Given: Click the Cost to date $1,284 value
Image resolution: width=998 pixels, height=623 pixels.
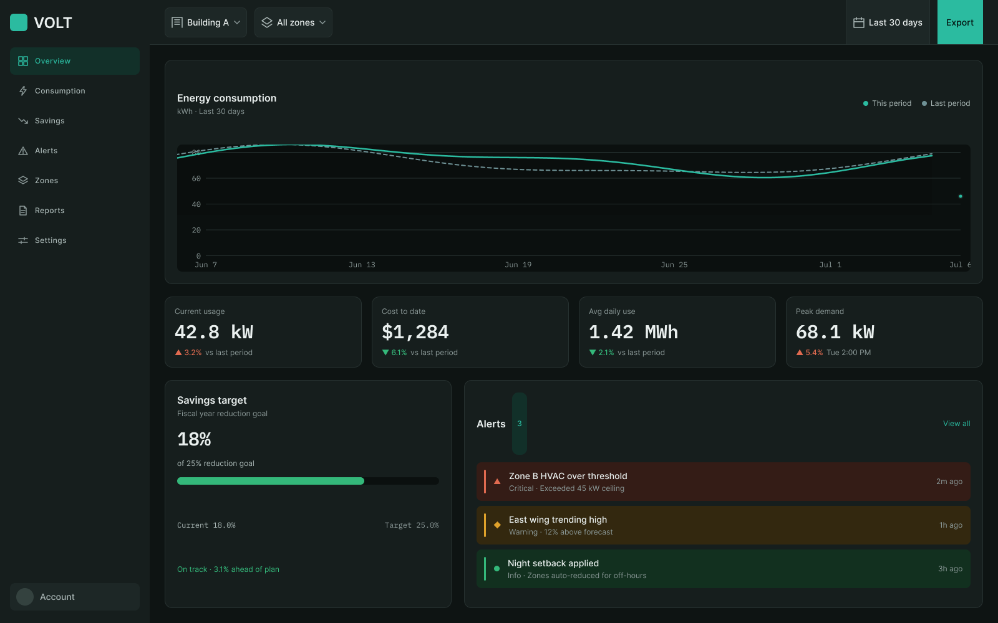Looking at the screenshot, I should point(415,332).
